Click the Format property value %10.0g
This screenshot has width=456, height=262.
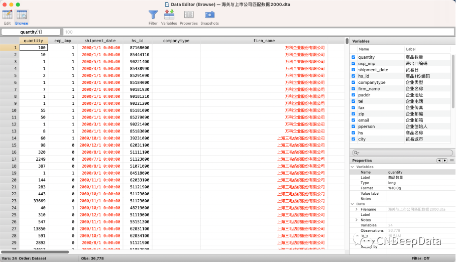[394, 188]
